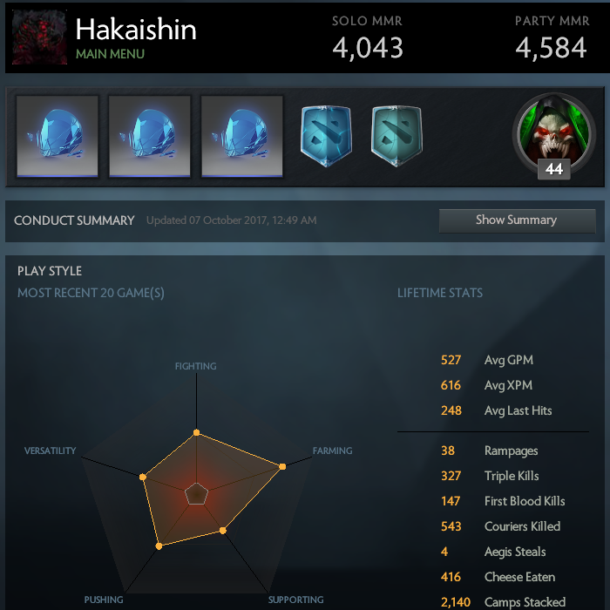Click the Hakaishin profile avatar
The height and width of the screenshot is (610, 610).
click(x=39, y=37)
